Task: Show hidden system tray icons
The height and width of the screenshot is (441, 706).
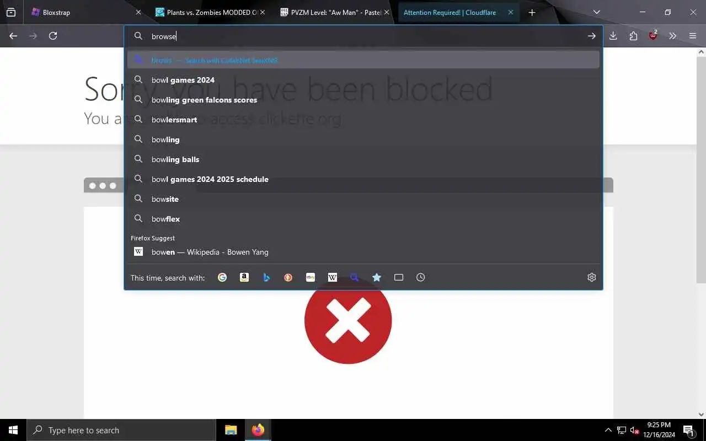Action: point(608,430)
